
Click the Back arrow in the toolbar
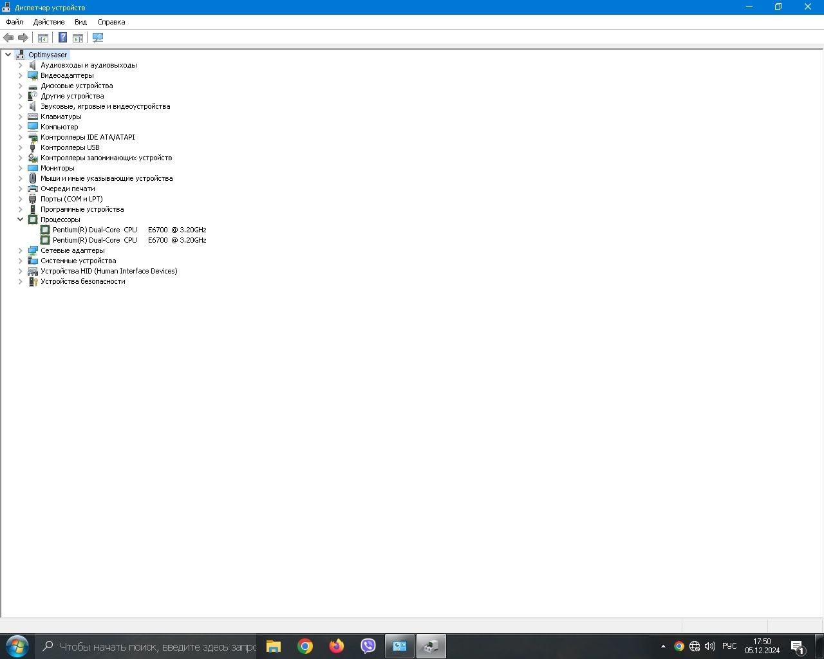coord(8,37)
